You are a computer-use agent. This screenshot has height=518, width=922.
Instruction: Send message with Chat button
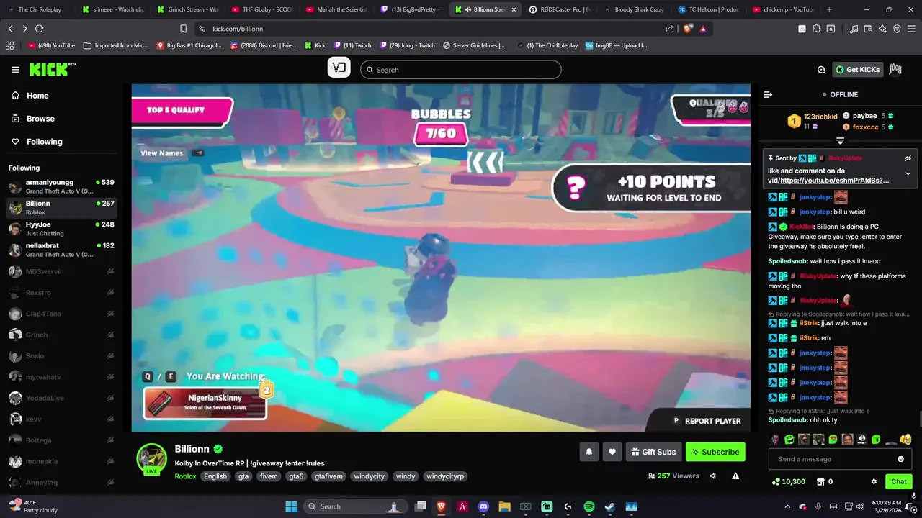tap(899, 481)
